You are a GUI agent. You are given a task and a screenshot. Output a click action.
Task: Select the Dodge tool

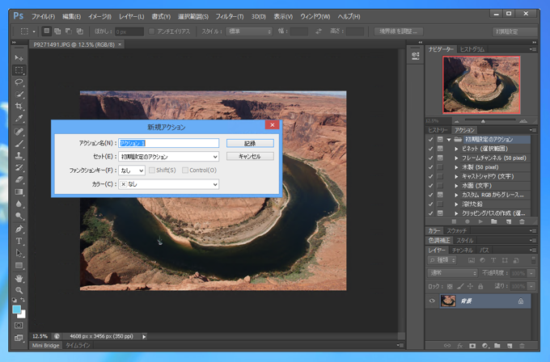pos(19,216)
